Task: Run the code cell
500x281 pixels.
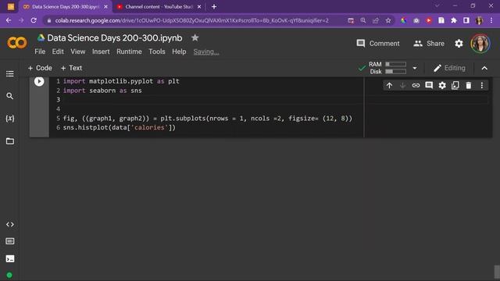Action: (x=39, y=81)
